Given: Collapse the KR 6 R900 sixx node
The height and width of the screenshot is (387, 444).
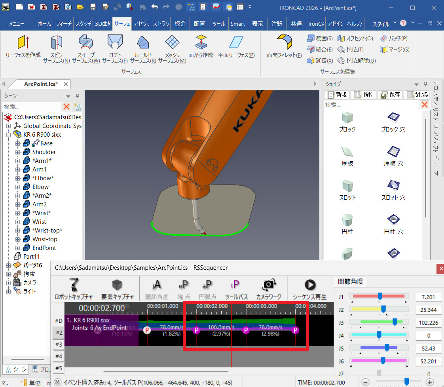Looking at the screenshot, I should click(8, 135).
